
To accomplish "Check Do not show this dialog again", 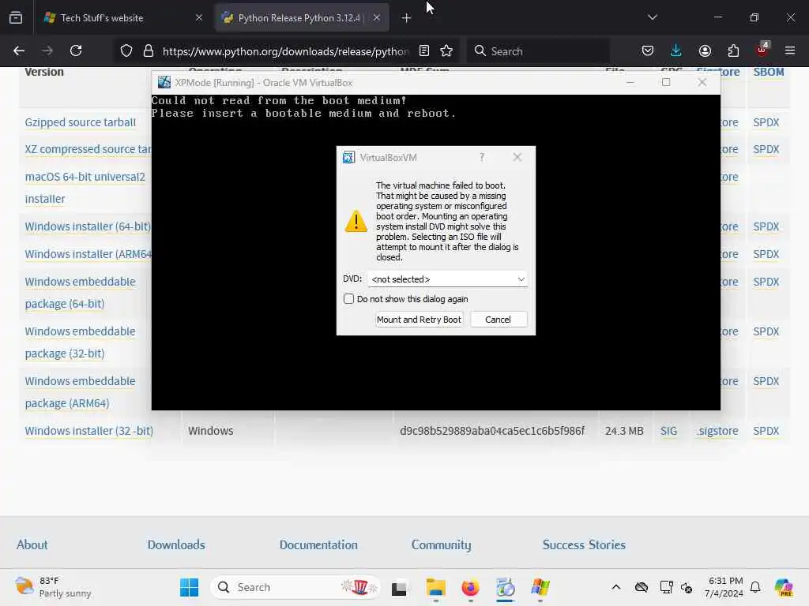I will click(x=348, y=299).
